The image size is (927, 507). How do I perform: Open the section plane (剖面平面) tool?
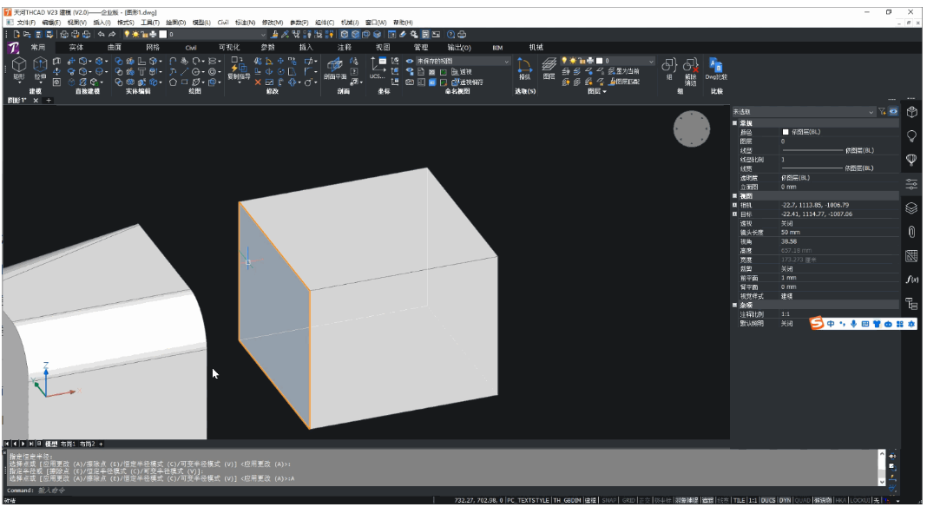pos(335,69)
